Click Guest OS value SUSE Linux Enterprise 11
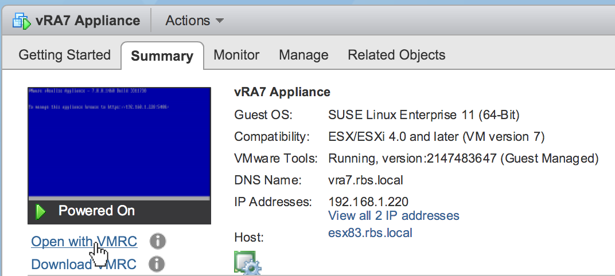The width and height of the screenshot is (615, 276). click(423, 115)
